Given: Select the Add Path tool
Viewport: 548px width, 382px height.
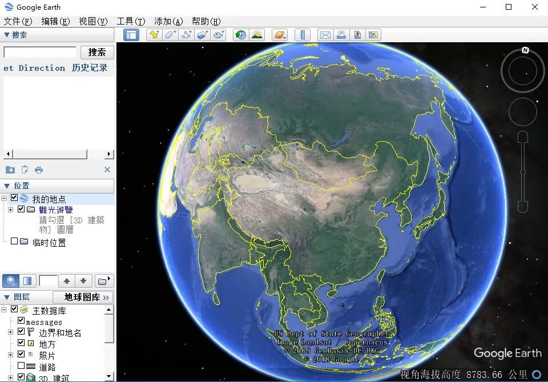Looking at the screenshot, I should tap(186, 34).
